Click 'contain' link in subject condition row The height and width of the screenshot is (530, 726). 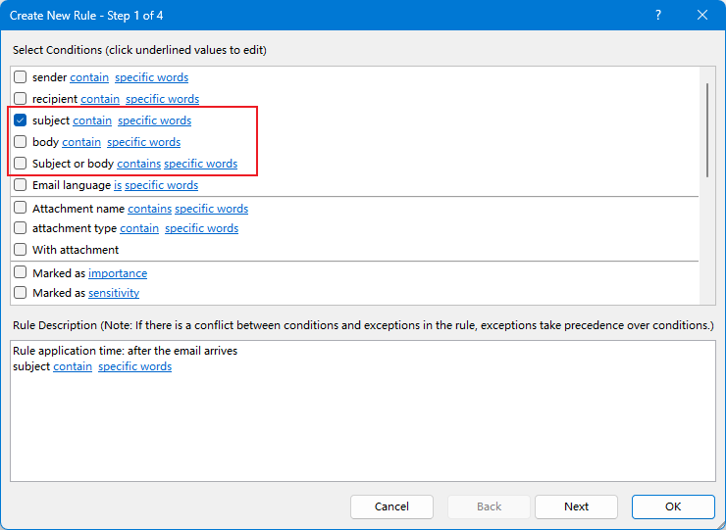(92, 120)
